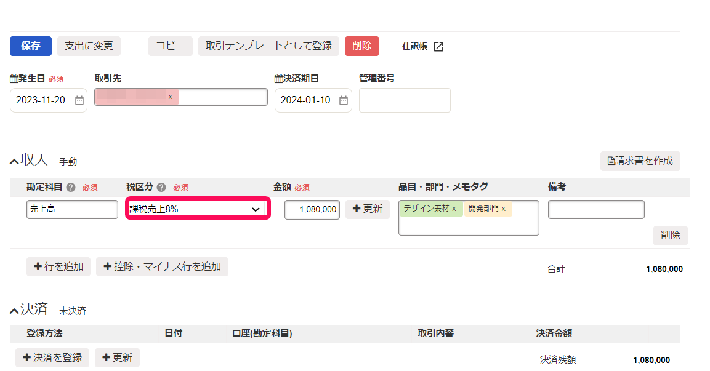
Task: Click the 口座(勘定科目) column header
Action: [262, 333]
